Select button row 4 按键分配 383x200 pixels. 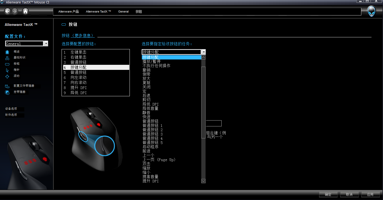click(x=96, y=67)
